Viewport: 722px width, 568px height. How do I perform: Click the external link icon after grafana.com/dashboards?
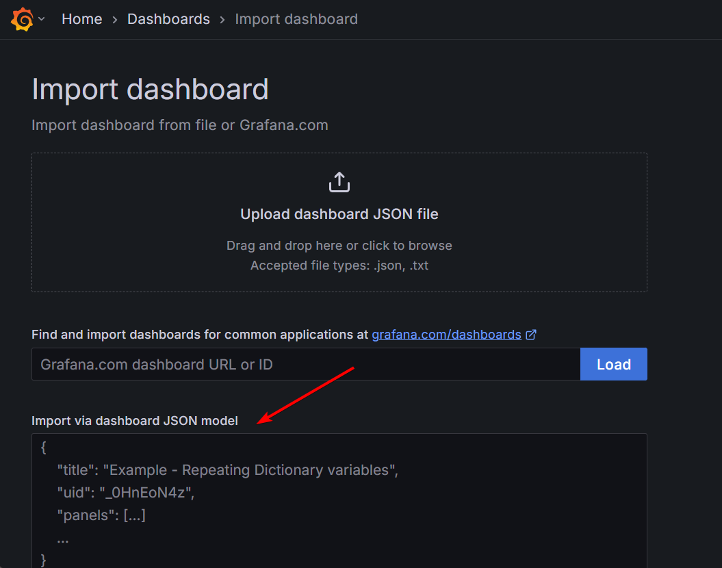[531, 335]
